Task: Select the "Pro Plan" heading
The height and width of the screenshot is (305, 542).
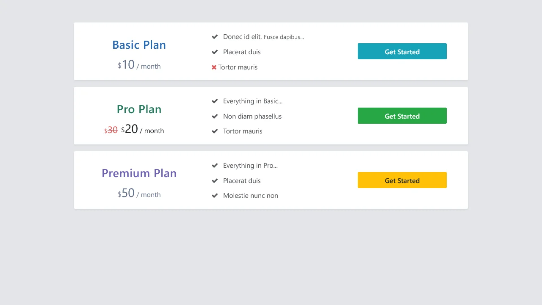Action: [x=139, y=109]
